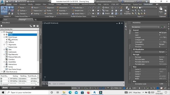This screenshot has width=170, height=95.
Task: Open the Civil 3D workspace dropdown
Action: tap(38, 2)
